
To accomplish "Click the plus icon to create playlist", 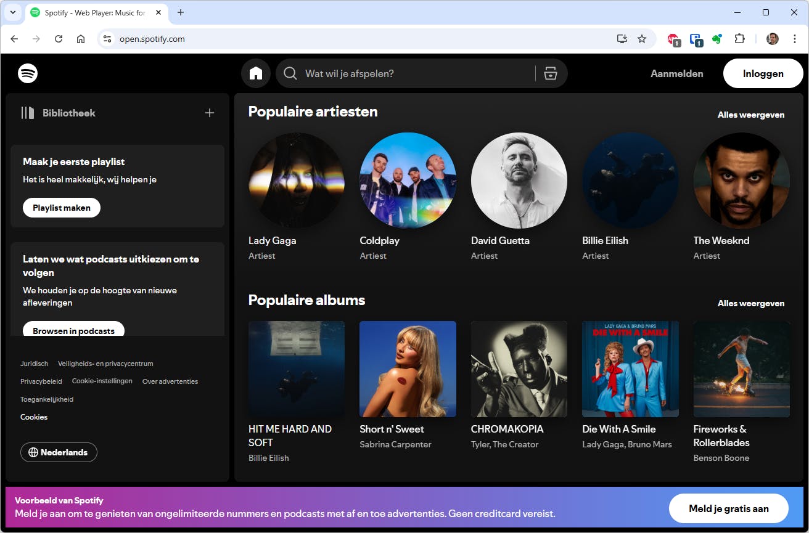I will click(x=210, y=113).
